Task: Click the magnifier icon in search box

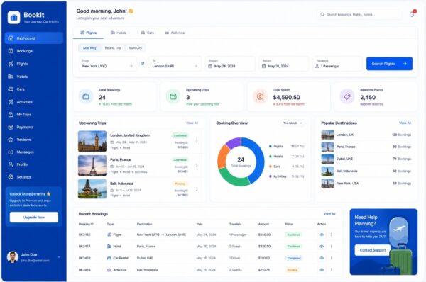Action: click(322, 14)
